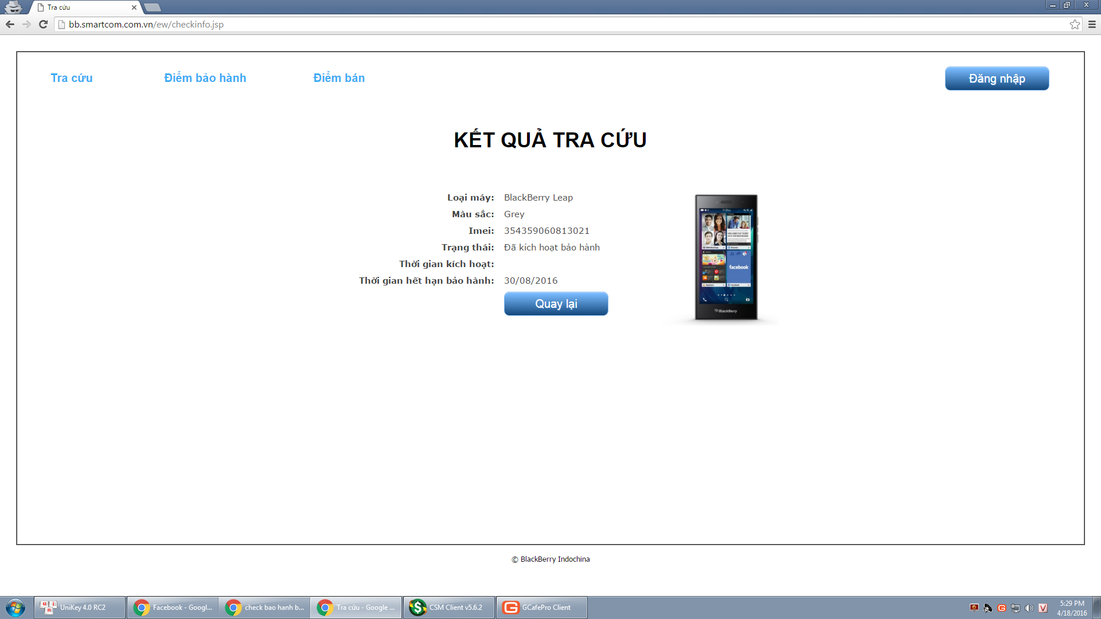Click the browser back arrow
1101x619 pixels.
10,24
